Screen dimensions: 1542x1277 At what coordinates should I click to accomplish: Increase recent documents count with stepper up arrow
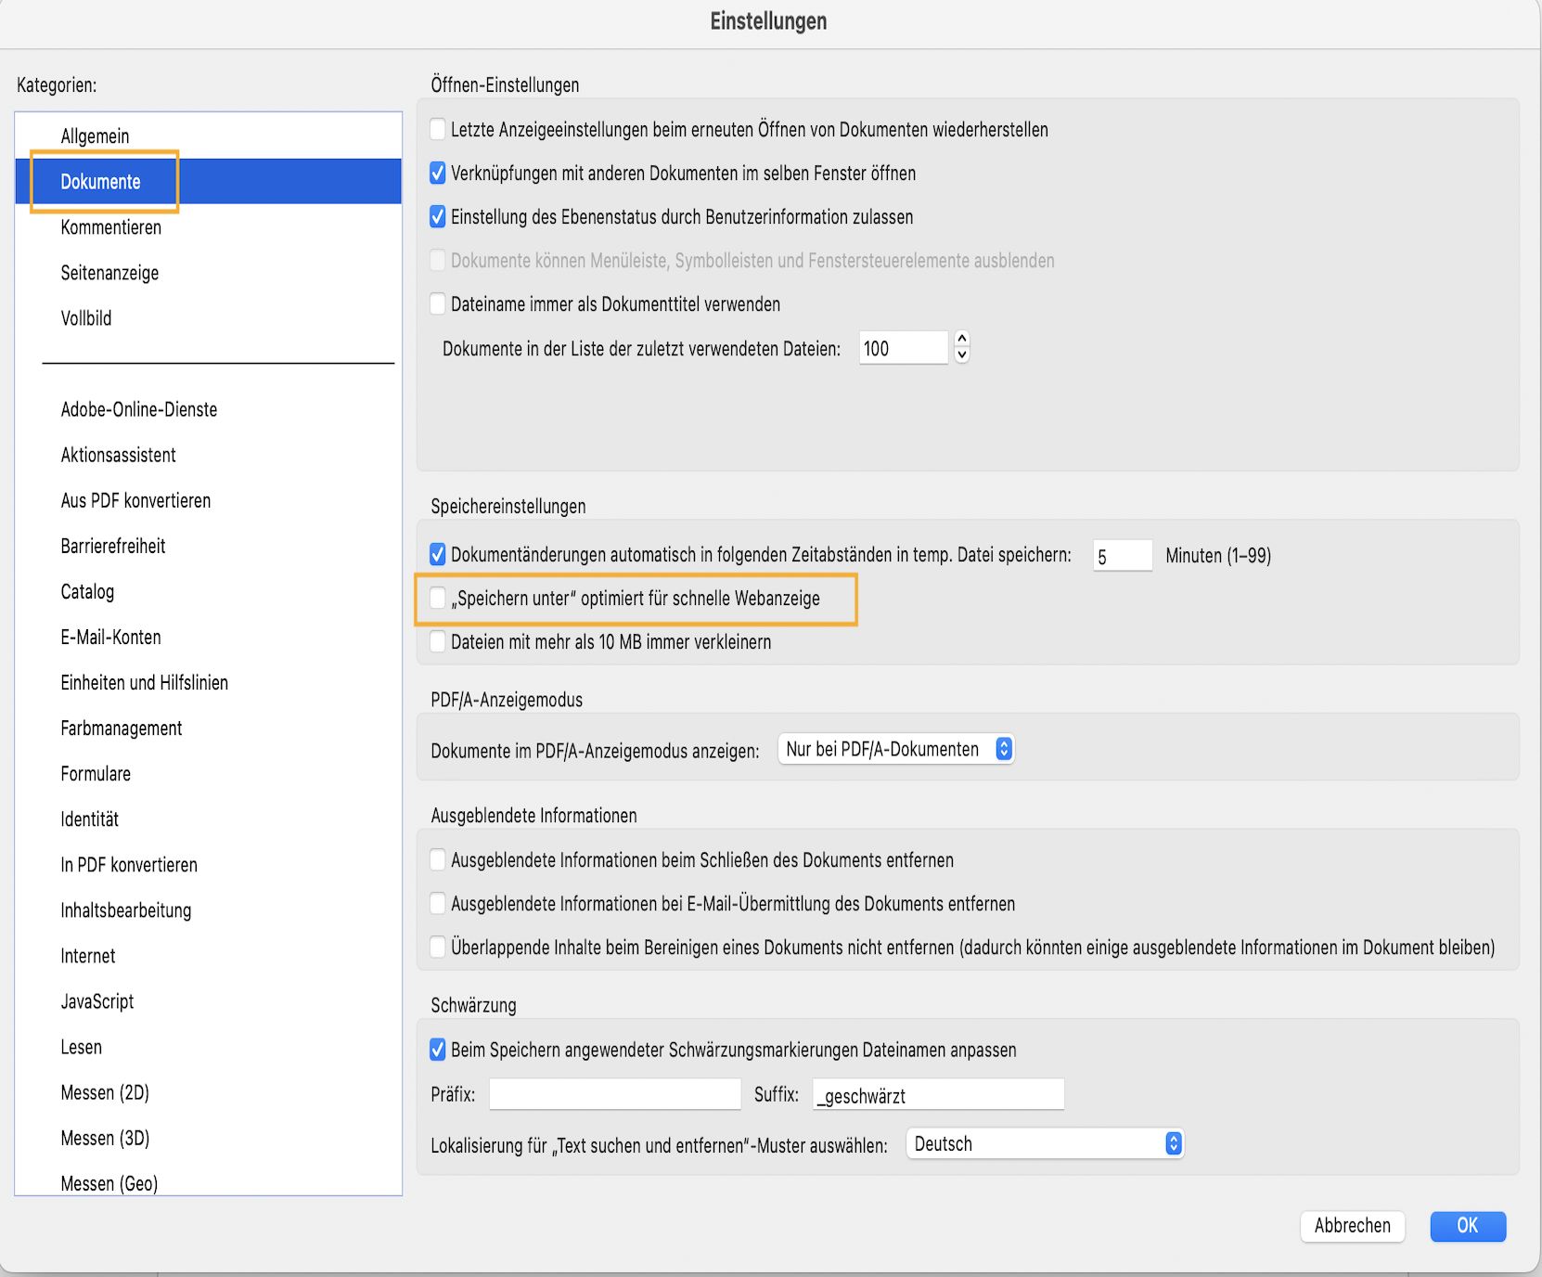[x=962, y=340]
